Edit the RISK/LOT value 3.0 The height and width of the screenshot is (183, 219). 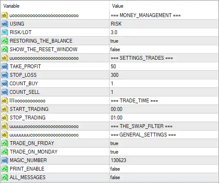[164, 32]
